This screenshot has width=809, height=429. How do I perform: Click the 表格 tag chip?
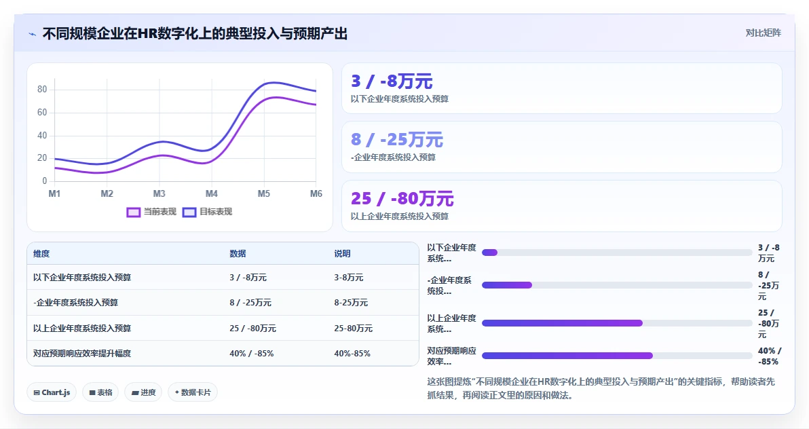pos(100,392)
